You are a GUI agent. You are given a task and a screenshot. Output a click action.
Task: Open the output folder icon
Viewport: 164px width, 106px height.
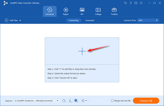[x=64, y=101]
